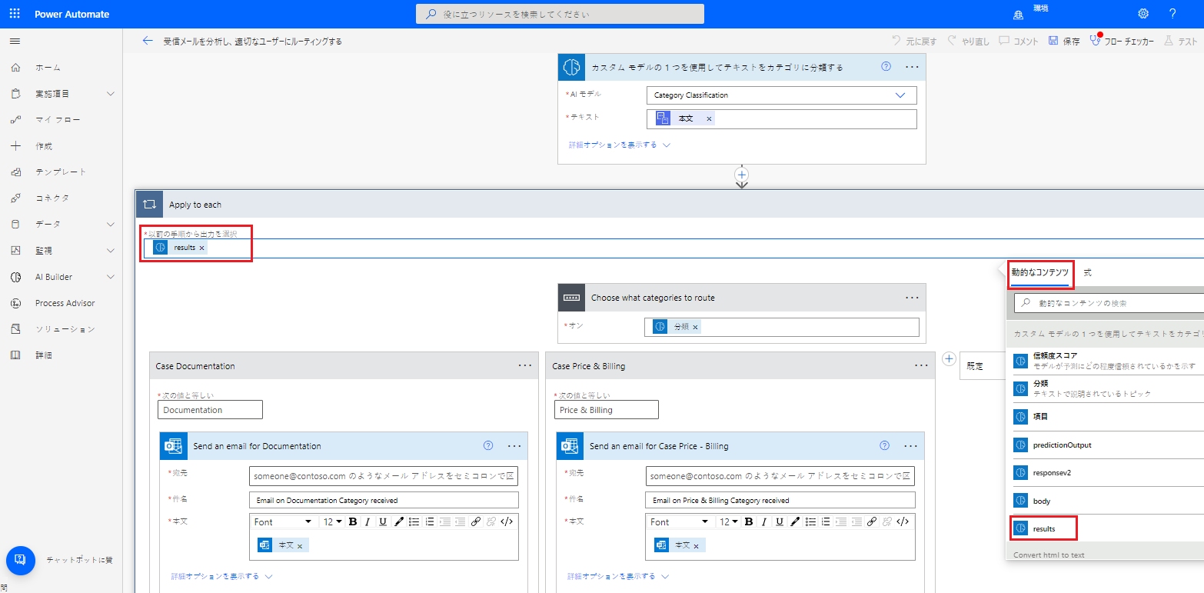Show advanced options in the text classification card
Image resolution: width=1204 pixels, height=593 pixels.
click(x=620, y=145)
